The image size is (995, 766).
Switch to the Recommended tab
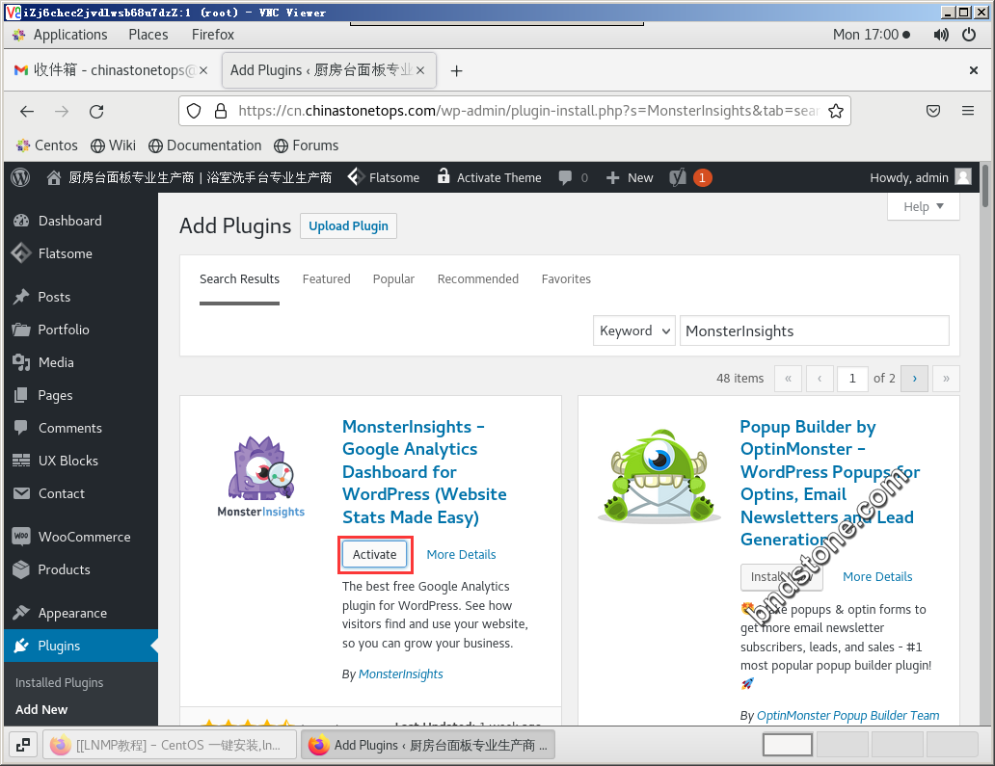[x=478, y=279]
